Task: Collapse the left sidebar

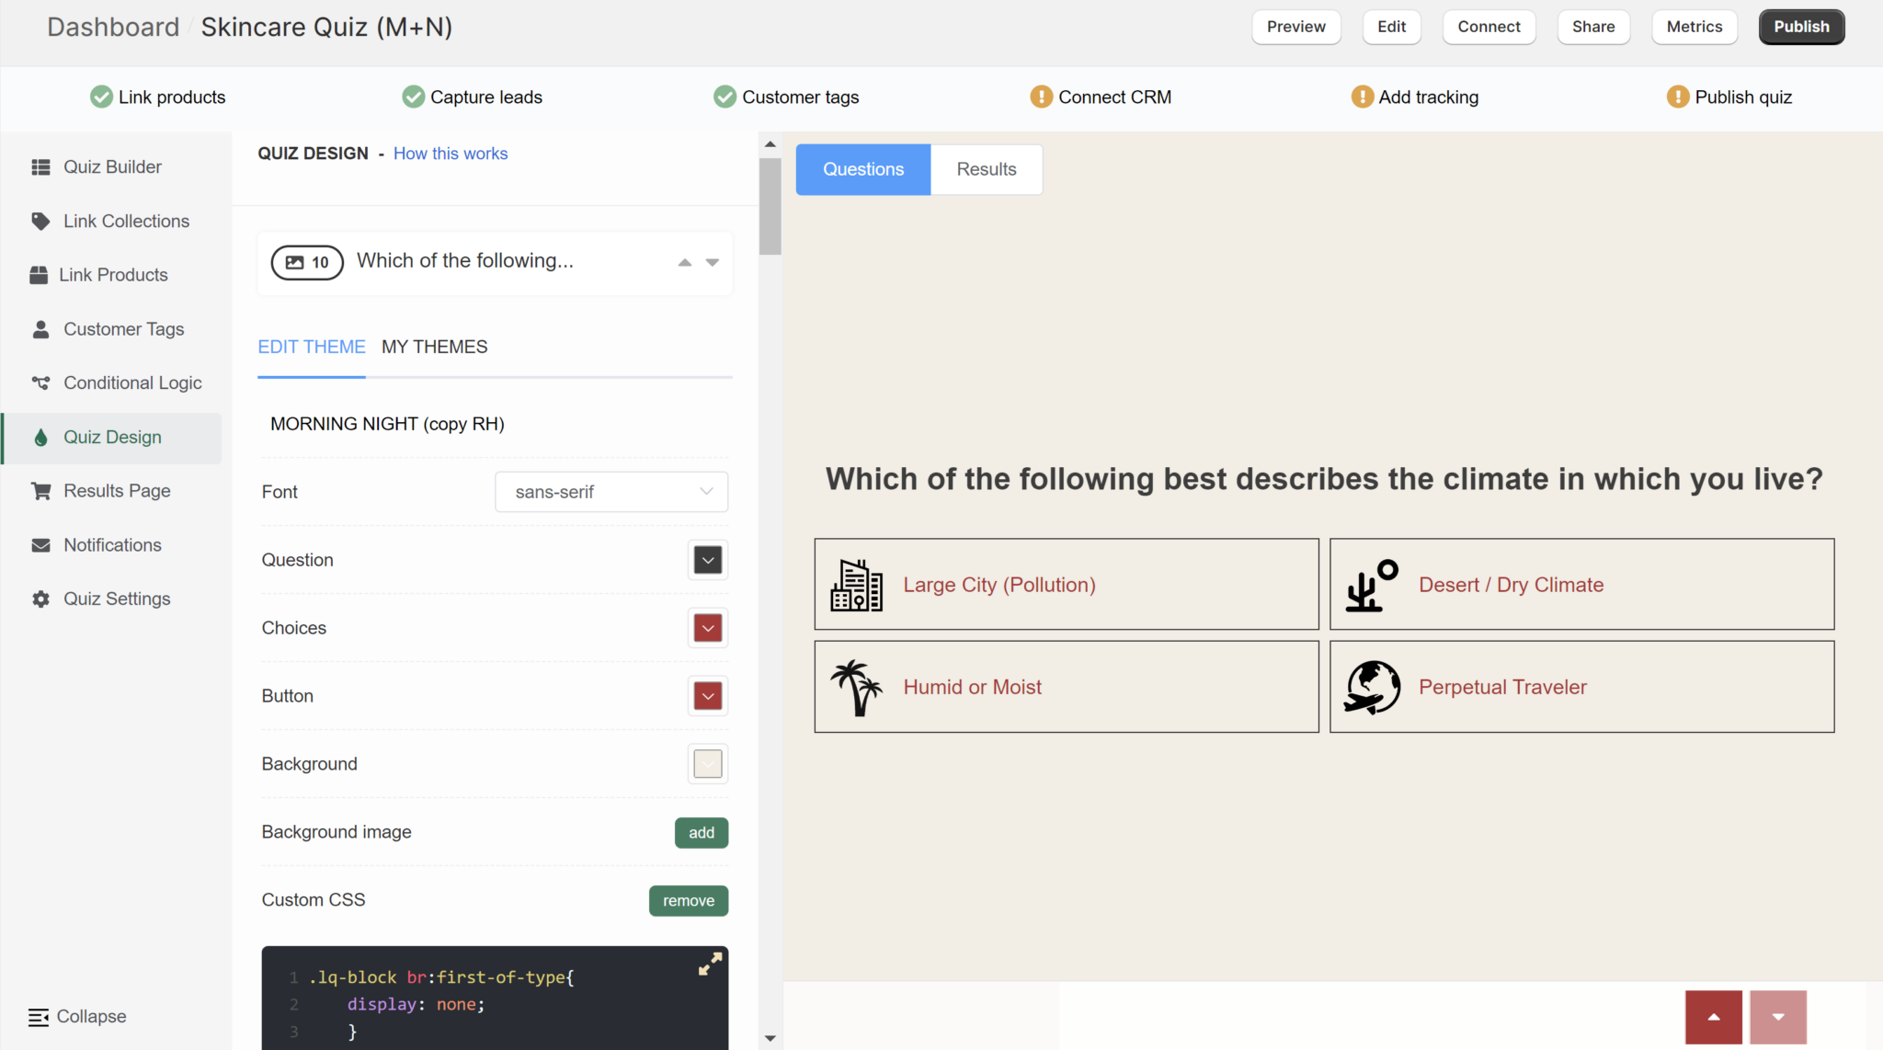Action: 76,1016
